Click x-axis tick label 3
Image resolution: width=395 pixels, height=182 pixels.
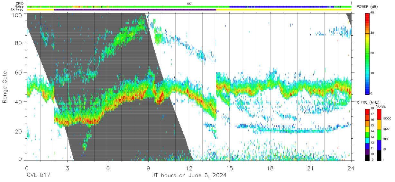tap(67, 168)
